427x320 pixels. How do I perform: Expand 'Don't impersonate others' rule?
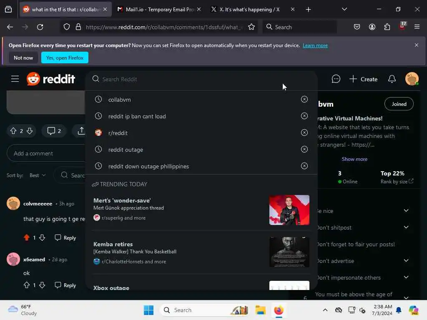pyautogui.click(x=406, y=277)
